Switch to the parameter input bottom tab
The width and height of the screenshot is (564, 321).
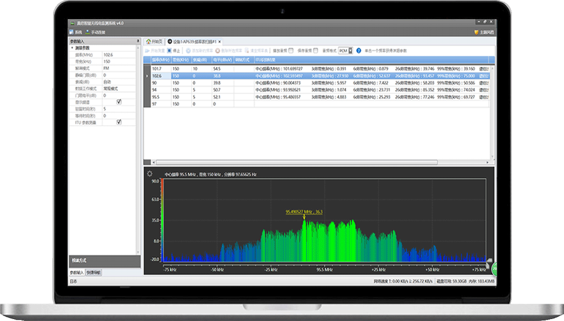click(x=76, y=272)
